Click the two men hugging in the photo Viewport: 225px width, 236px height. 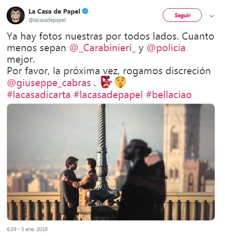(x=78, y=187)
